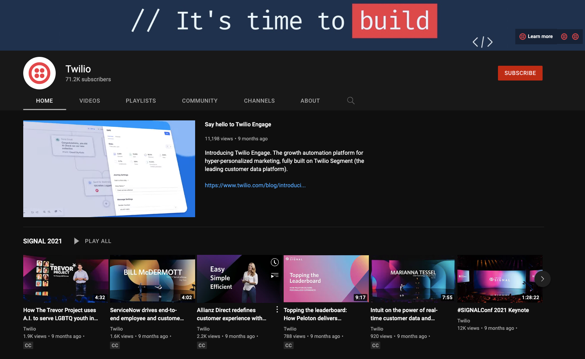Click 'Intuit on the power of real-time' title

[404, 314]
